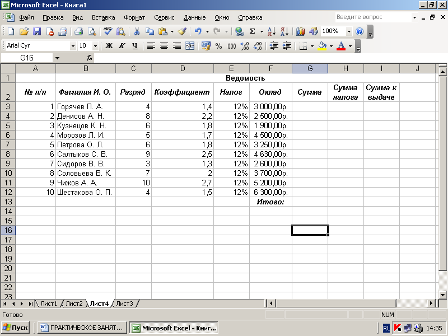Increase decimal places
Screen dimensions: 448x336
(245, 46)
